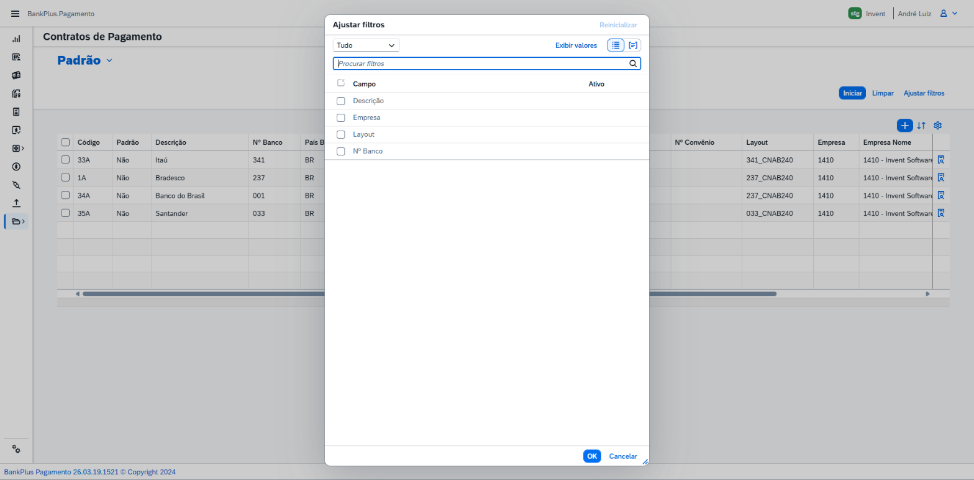Open the Tudo dropdown in filter dialog
This screenshot has width=974, height=480.
click(366, 45)
